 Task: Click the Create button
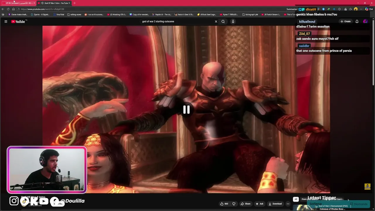tap(345, 21)
